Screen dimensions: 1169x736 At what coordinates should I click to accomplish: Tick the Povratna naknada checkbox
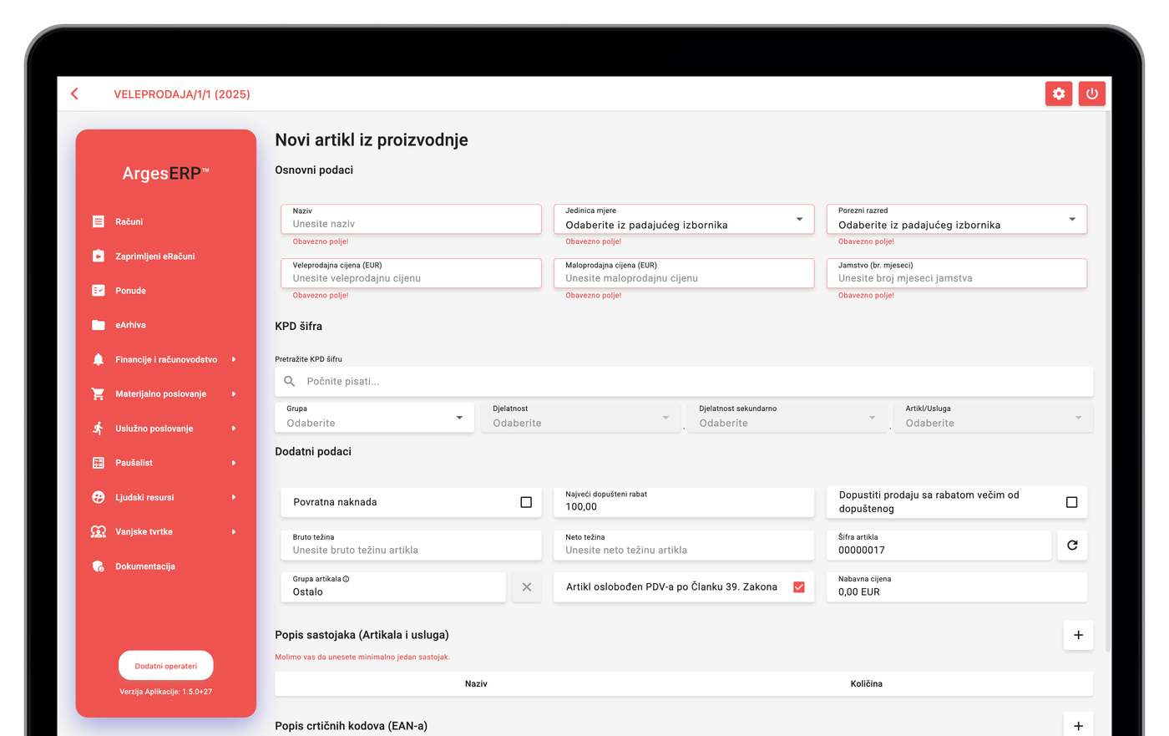point(526,502)
